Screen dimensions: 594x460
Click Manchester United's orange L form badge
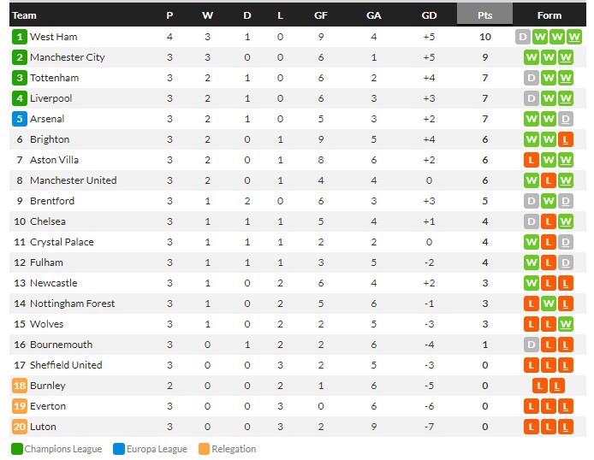pyautogui.click(x=549, y=180)
